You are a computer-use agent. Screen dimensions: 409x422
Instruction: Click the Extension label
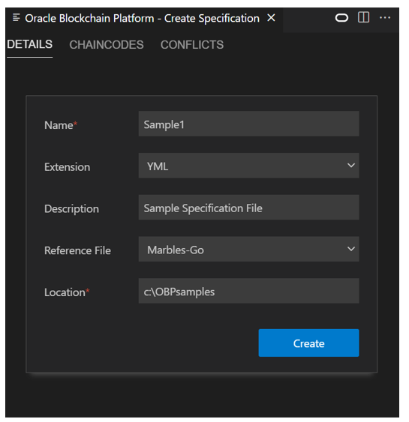67,167
